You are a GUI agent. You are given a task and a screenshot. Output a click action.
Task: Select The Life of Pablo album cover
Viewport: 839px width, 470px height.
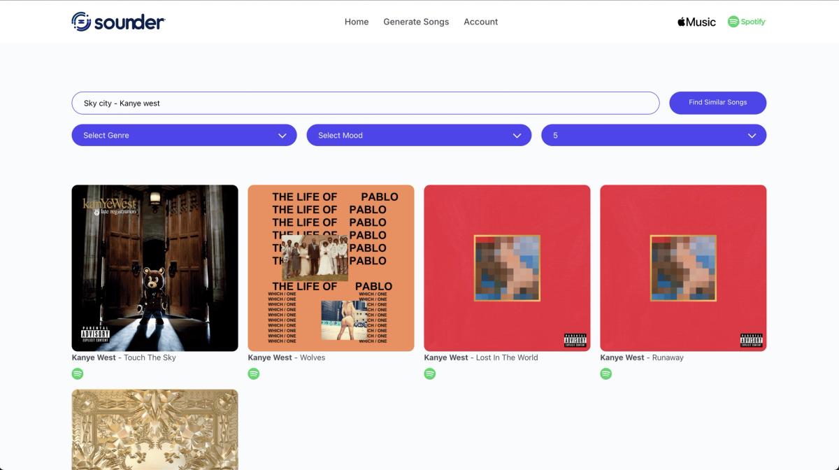click(x=331, y=268)
